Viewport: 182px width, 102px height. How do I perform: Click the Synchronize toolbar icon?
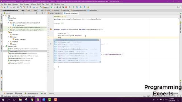tap(8, 7)
